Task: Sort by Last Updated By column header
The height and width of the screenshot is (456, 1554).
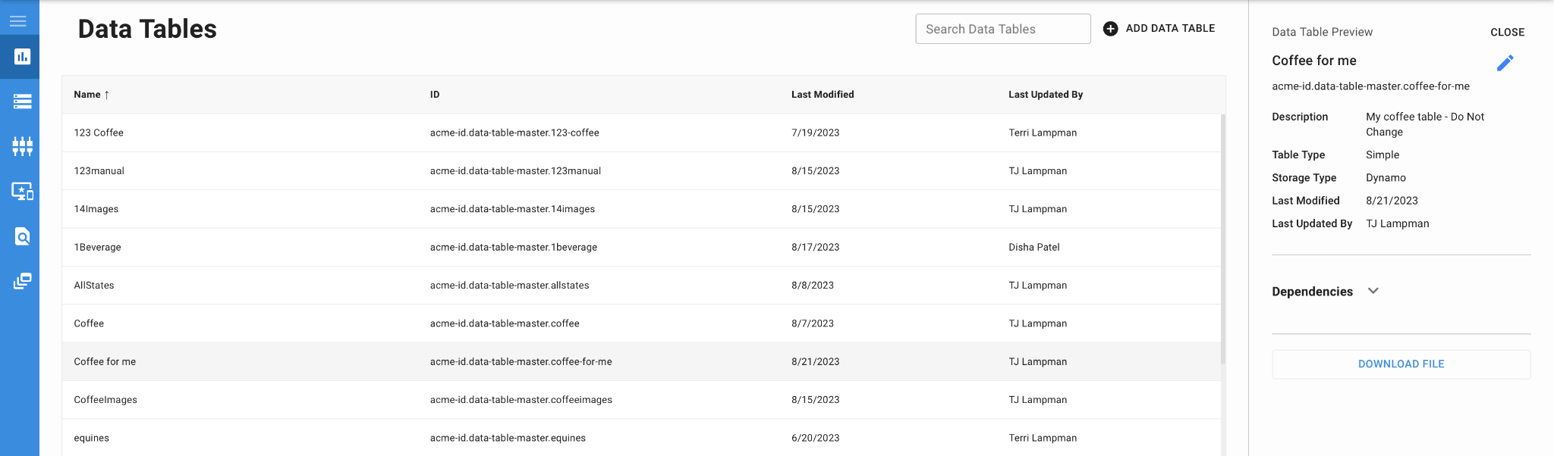Action: 1046,95
